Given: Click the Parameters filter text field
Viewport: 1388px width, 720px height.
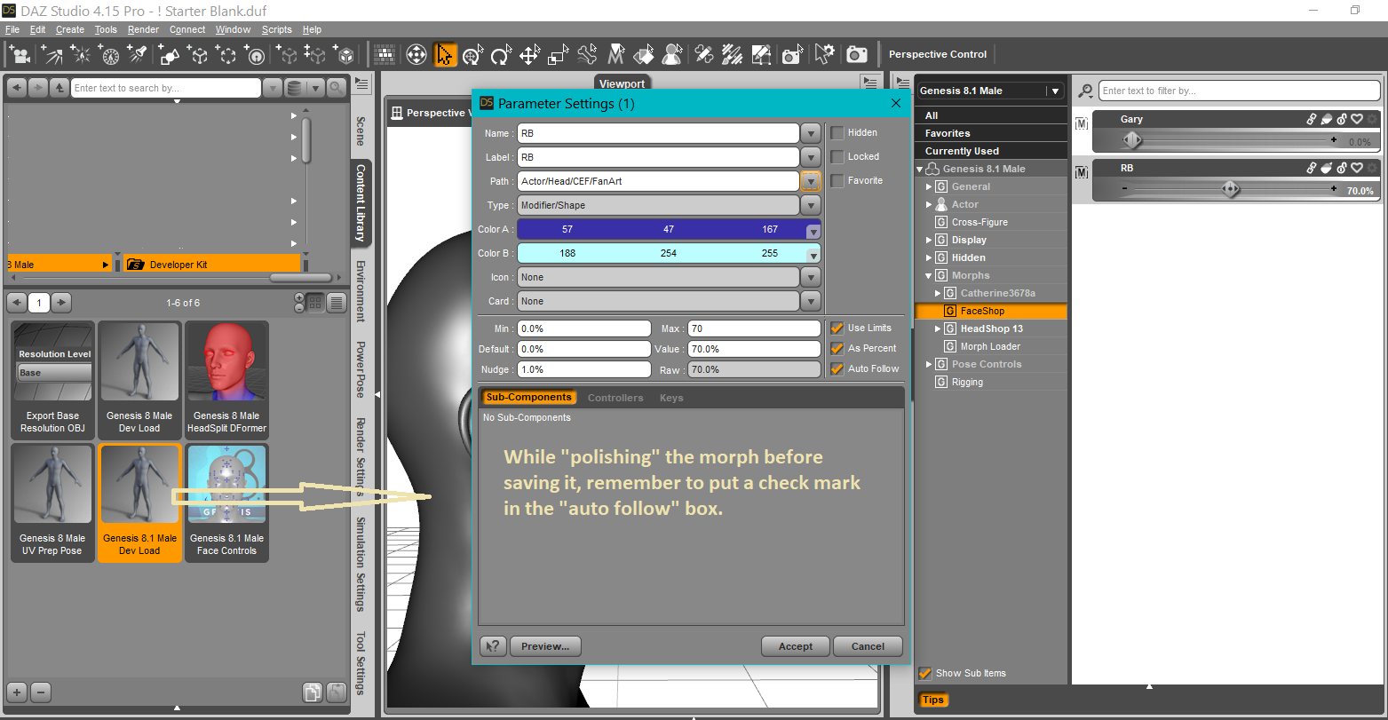Looking at the screenshot, I should (x=1240, y=91).
